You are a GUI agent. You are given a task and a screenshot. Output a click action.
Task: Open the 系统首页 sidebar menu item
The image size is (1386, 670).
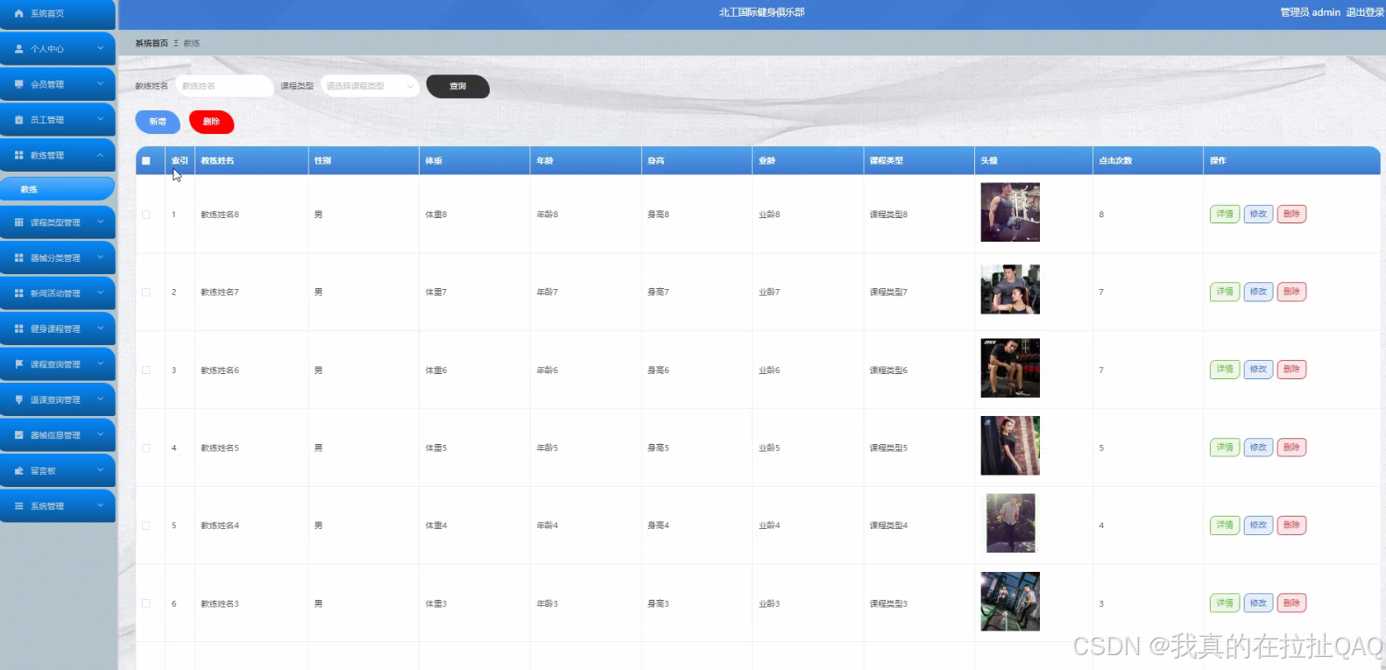(58, 14)
